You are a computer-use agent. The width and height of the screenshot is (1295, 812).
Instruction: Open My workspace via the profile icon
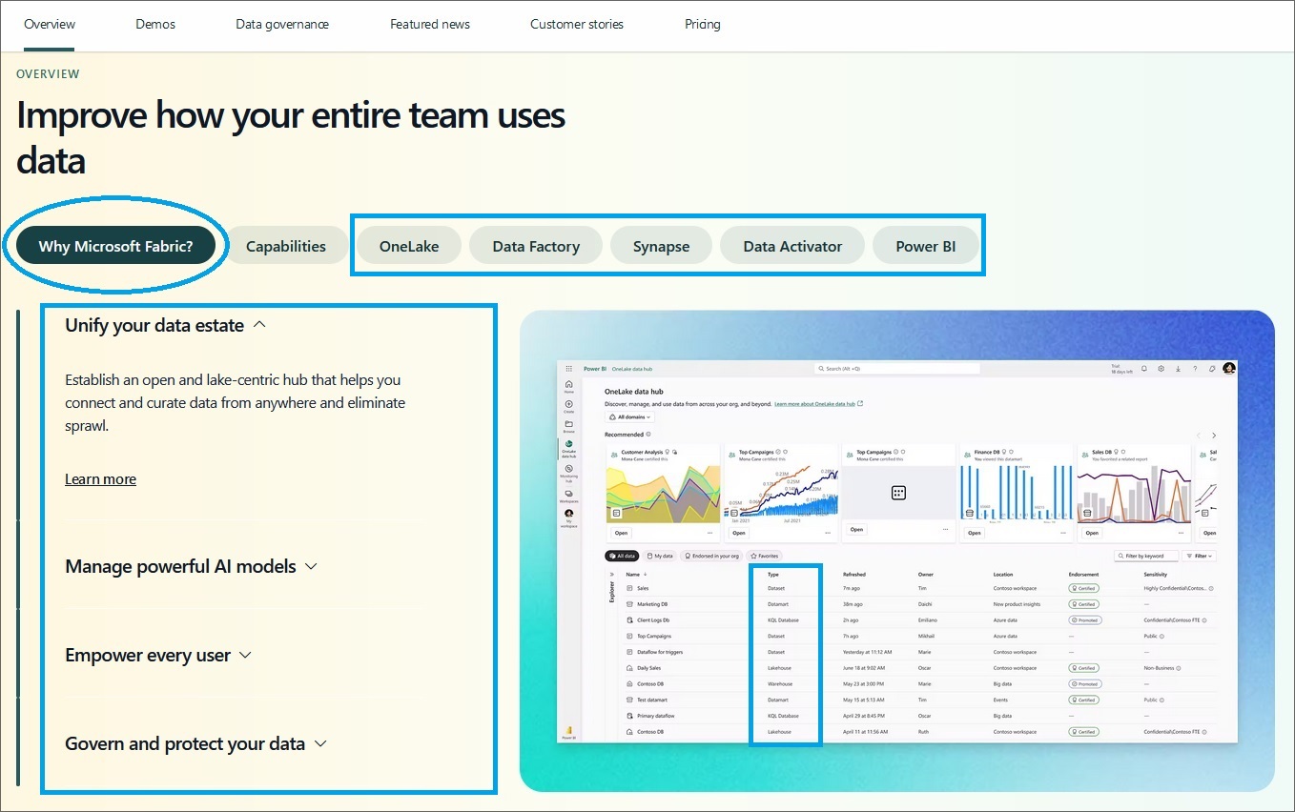pyautogui.click(x=568, y=514)
